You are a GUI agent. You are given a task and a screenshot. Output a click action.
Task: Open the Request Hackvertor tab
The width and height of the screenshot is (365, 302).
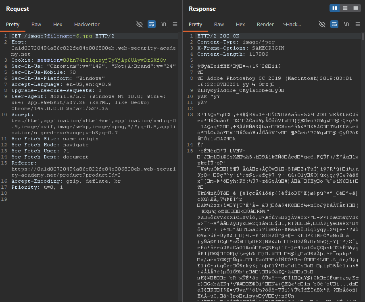click(x=87, y=25)
